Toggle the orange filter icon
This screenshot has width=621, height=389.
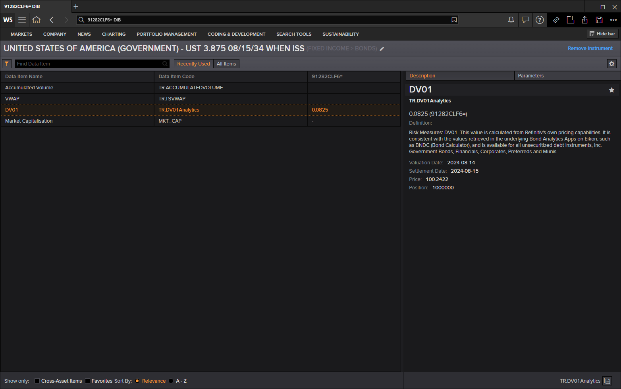[7, 64]
